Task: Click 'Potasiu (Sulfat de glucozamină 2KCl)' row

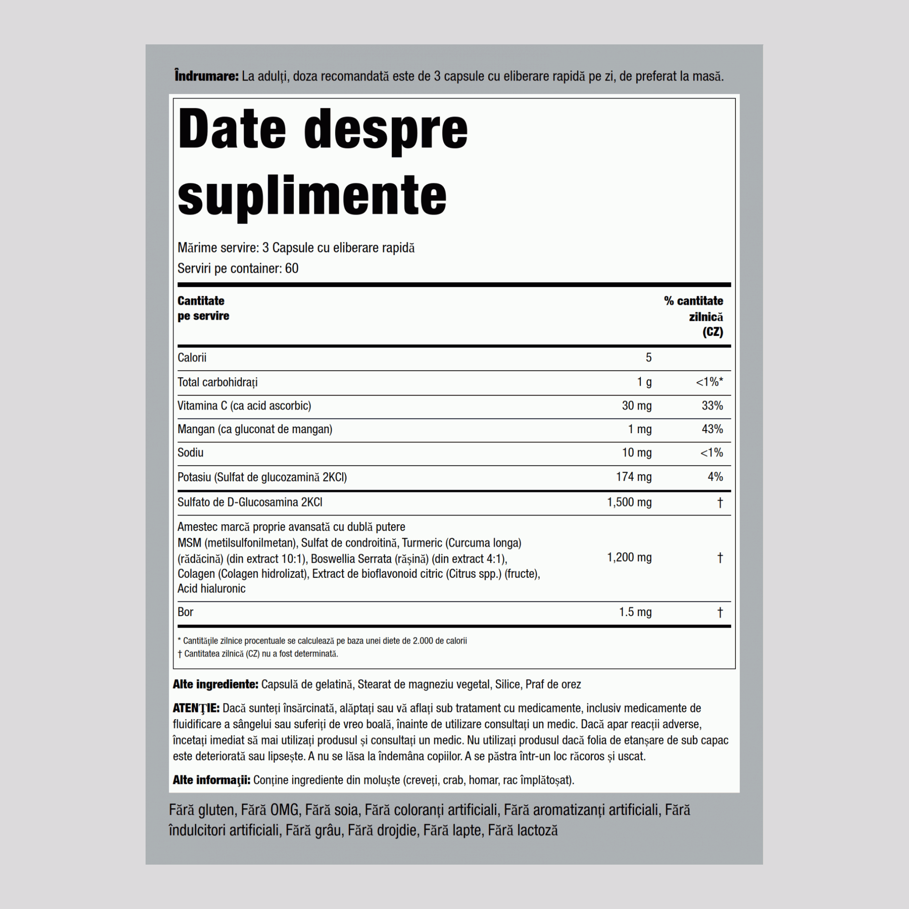Action: tap(262, 477)
